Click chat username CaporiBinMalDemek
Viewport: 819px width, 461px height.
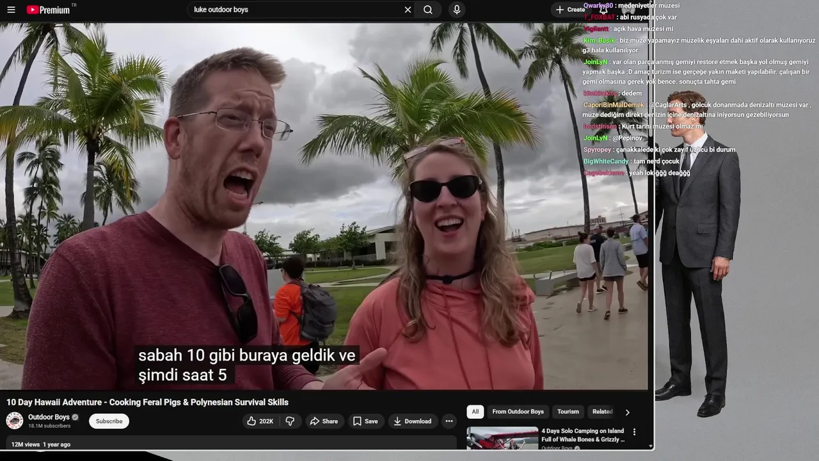[x=614, y=105]
